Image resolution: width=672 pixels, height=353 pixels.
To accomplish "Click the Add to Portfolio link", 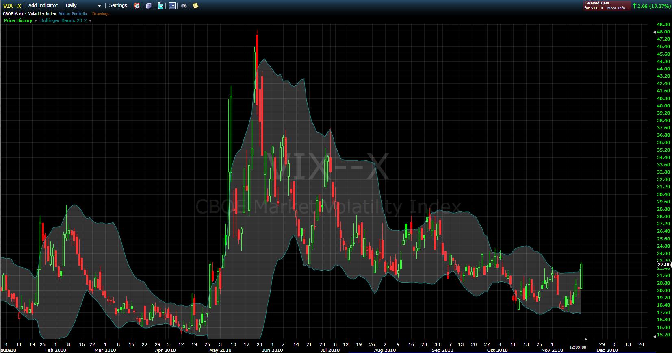I will pyautogui.click(x=73, y=14).
